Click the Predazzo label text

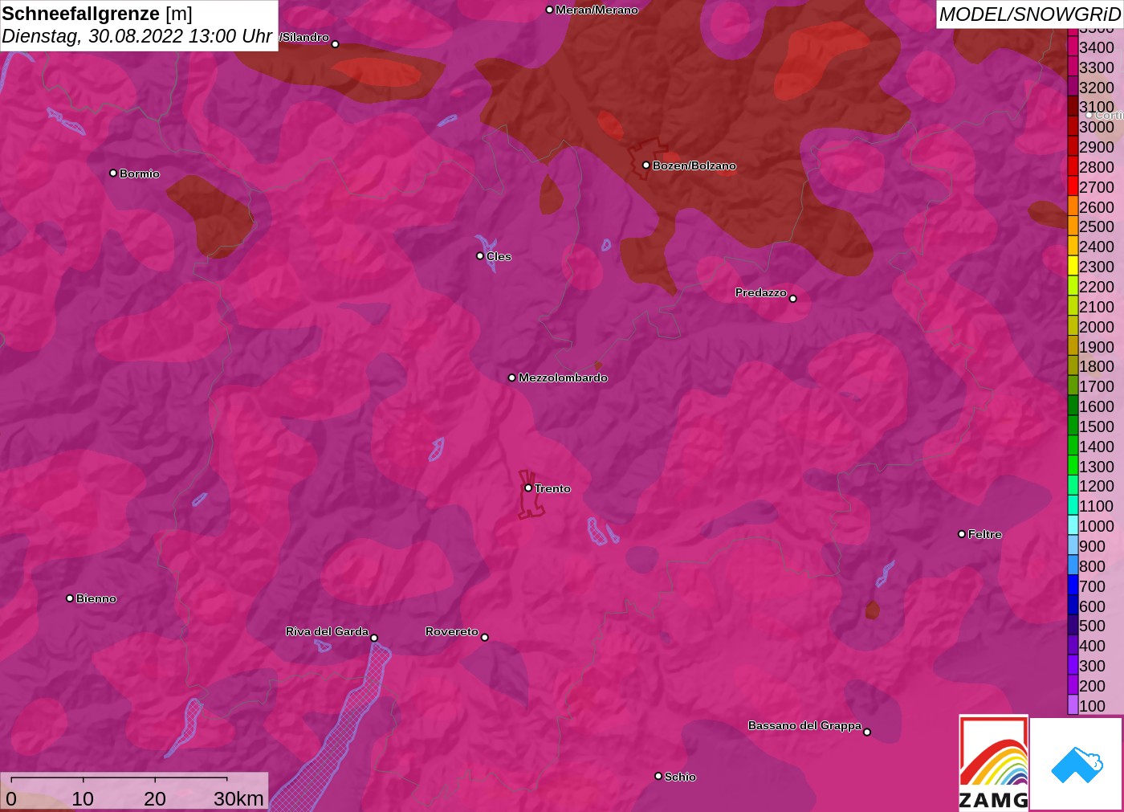coord(760,292)
